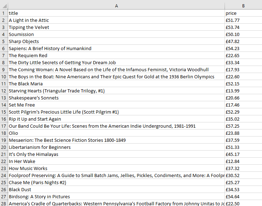Select price cell £54.64
The height and width of the screenshot is (206, 262).
pos(243,196)
